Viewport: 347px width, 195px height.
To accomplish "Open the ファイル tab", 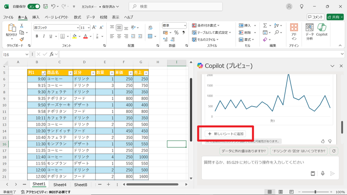I will 8,17.
